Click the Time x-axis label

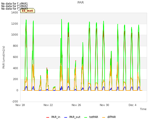[x=143, y=109]
